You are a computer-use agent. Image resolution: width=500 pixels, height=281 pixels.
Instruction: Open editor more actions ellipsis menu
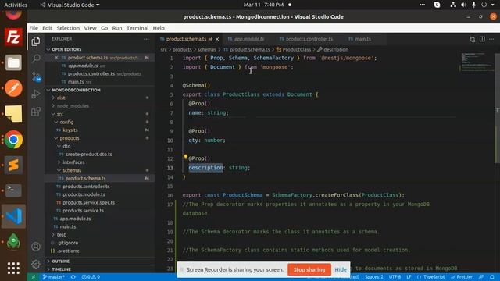491,39
